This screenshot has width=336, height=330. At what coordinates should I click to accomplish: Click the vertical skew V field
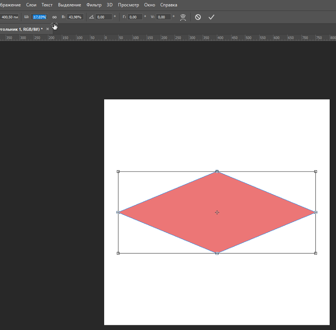[163, 17]
